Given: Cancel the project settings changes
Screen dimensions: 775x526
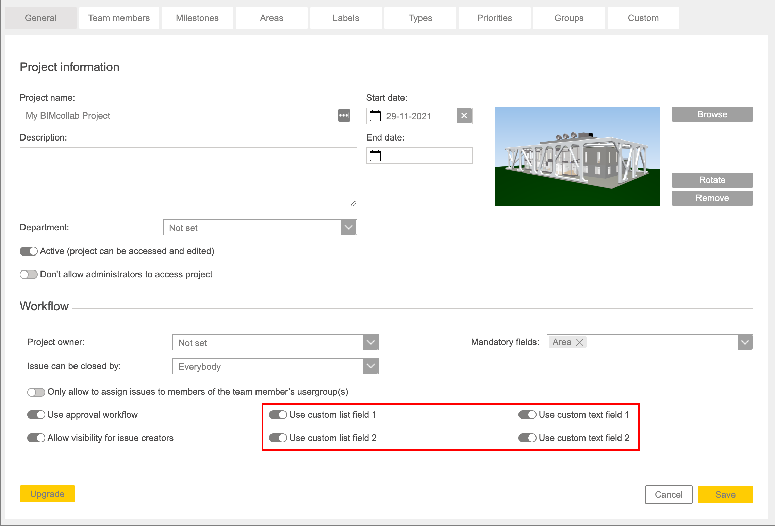Looking at the screenshot, I should 669,494.
